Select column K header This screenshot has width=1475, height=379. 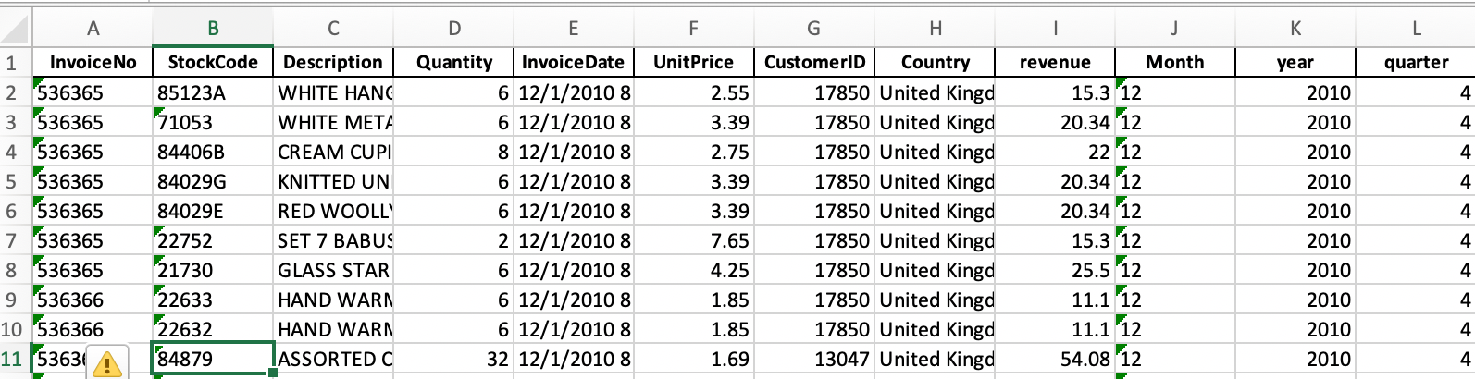[1295, 29]
